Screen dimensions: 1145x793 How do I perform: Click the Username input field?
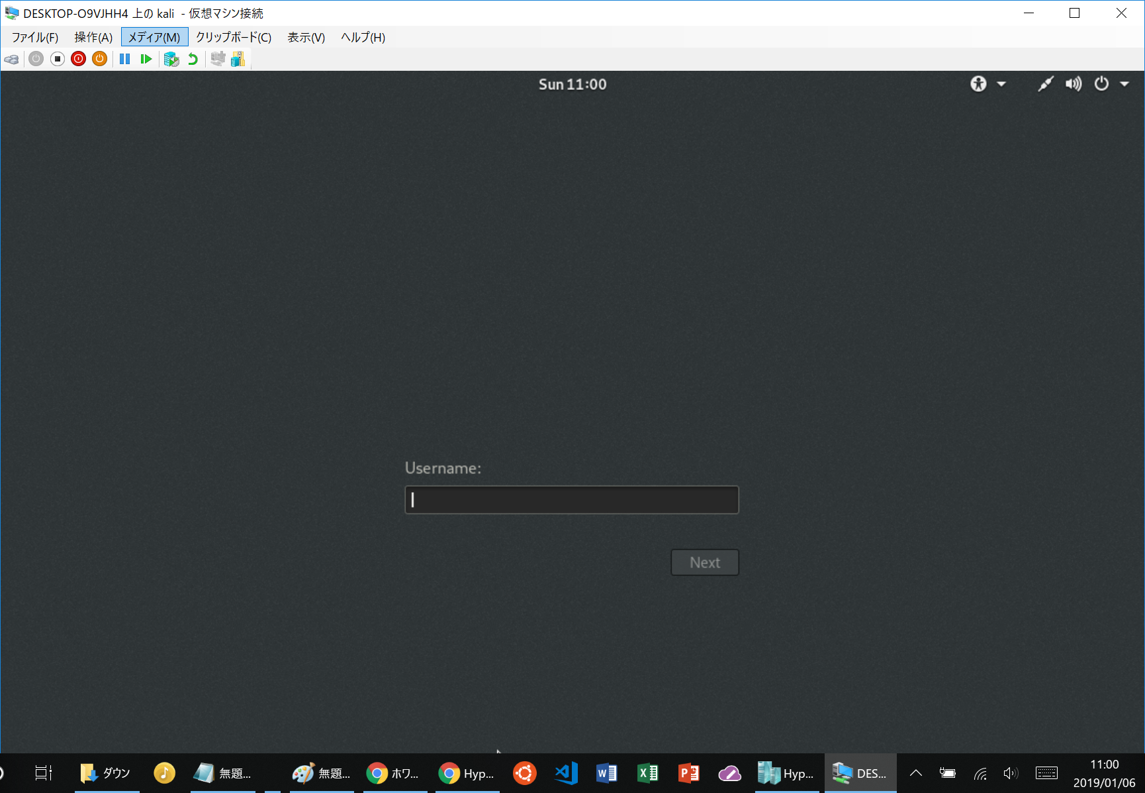pyautogui.click(x=571, y=500)
